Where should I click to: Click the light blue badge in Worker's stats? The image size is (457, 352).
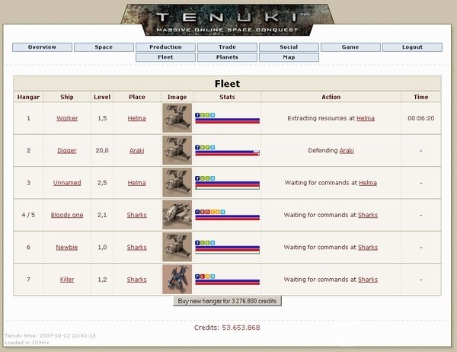[213, 115]
